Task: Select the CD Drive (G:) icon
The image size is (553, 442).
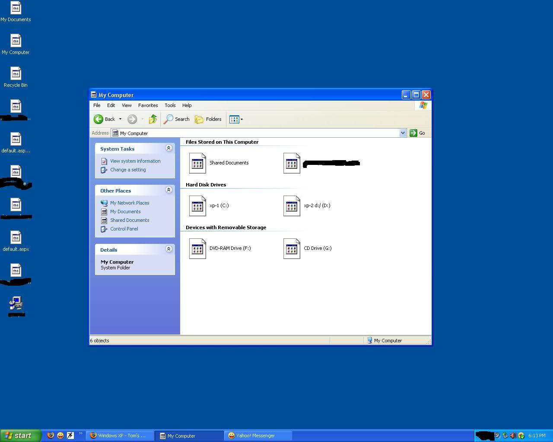Action: coord(292,249)
